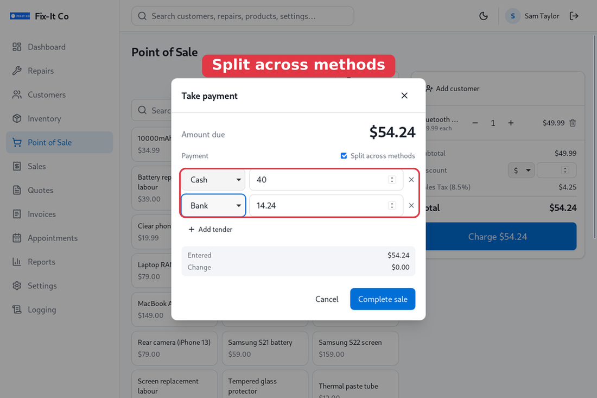The image size is (597, 398).
Task: Click Add tender
Action: click(210, 229)
